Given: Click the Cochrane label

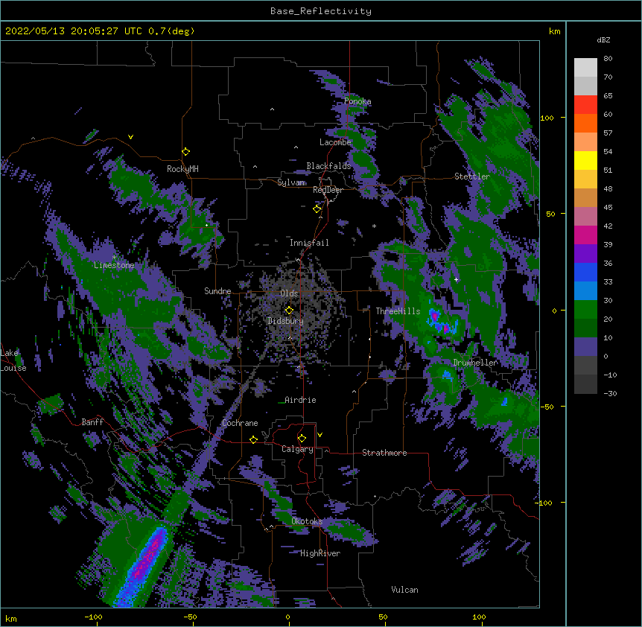Looking at the screenshot, I should point(240,423).
